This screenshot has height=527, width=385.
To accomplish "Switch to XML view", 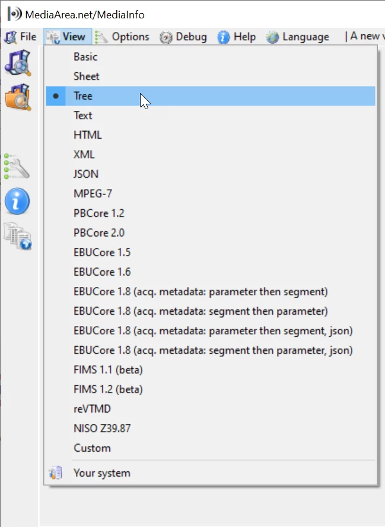I will tap(211, 154).
